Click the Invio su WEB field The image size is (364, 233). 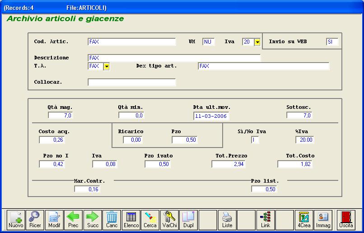[332, 42]
